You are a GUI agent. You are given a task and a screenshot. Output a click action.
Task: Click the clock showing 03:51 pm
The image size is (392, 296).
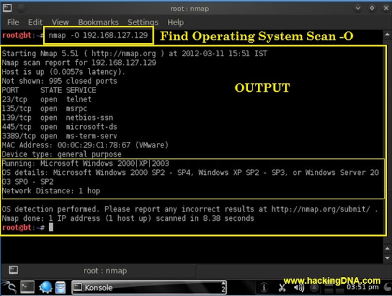[x=363, y=287]
